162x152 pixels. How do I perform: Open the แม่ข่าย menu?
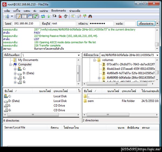point(44,11)
